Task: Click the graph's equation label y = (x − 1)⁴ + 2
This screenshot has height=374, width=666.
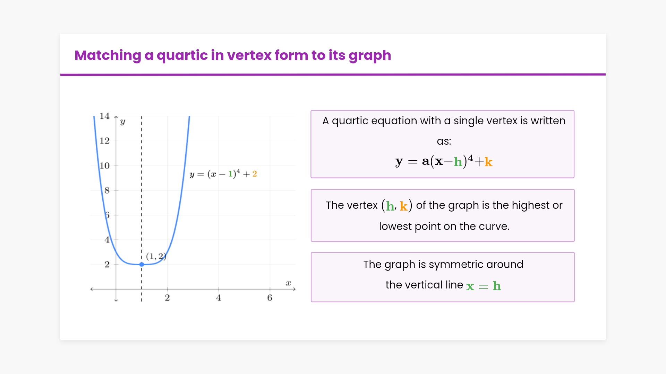Action: (223, 174)
